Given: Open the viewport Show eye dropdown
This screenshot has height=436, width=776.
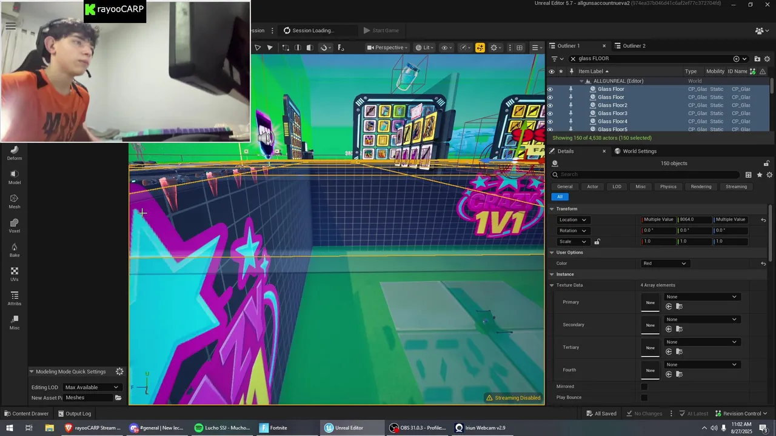Looking at the screenshot, I should (447, 48).
